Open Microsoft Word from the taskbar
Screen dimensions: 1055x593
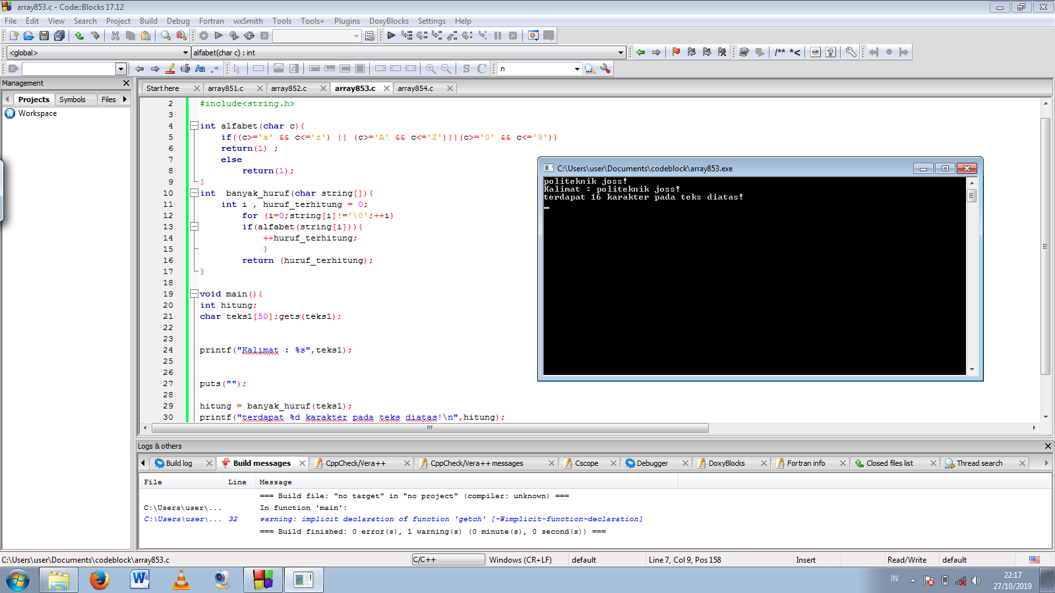click(x=140, y=580)
